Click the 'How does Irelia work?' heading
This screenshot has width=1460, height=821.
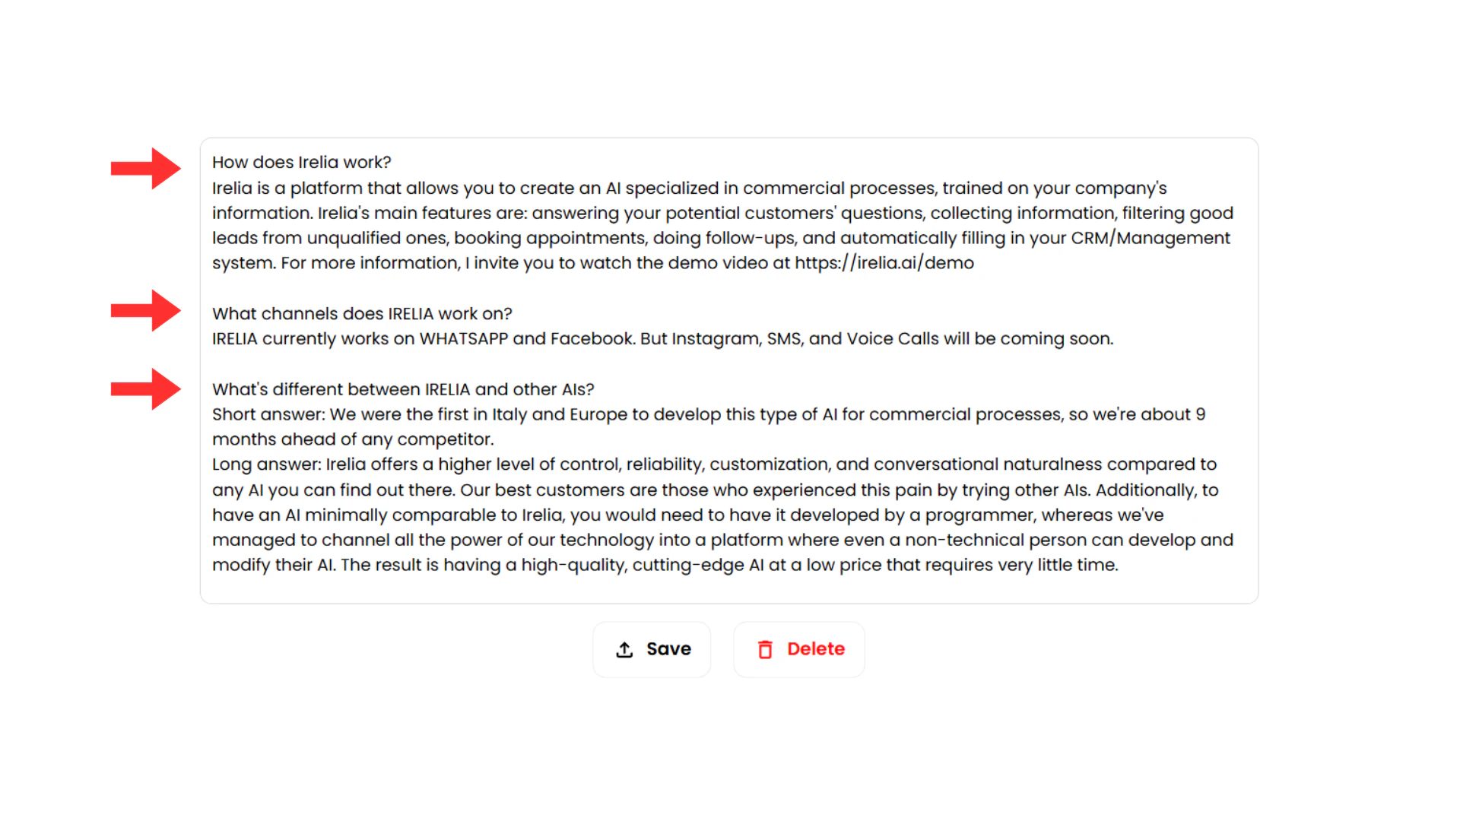(x=301, y=162)
